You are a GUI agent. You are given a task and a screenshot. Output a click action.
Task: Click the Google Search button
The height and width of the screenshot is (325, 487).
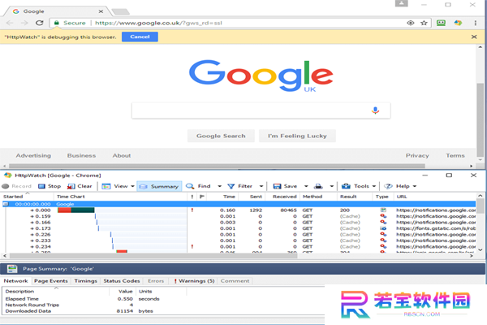(221, 136)
